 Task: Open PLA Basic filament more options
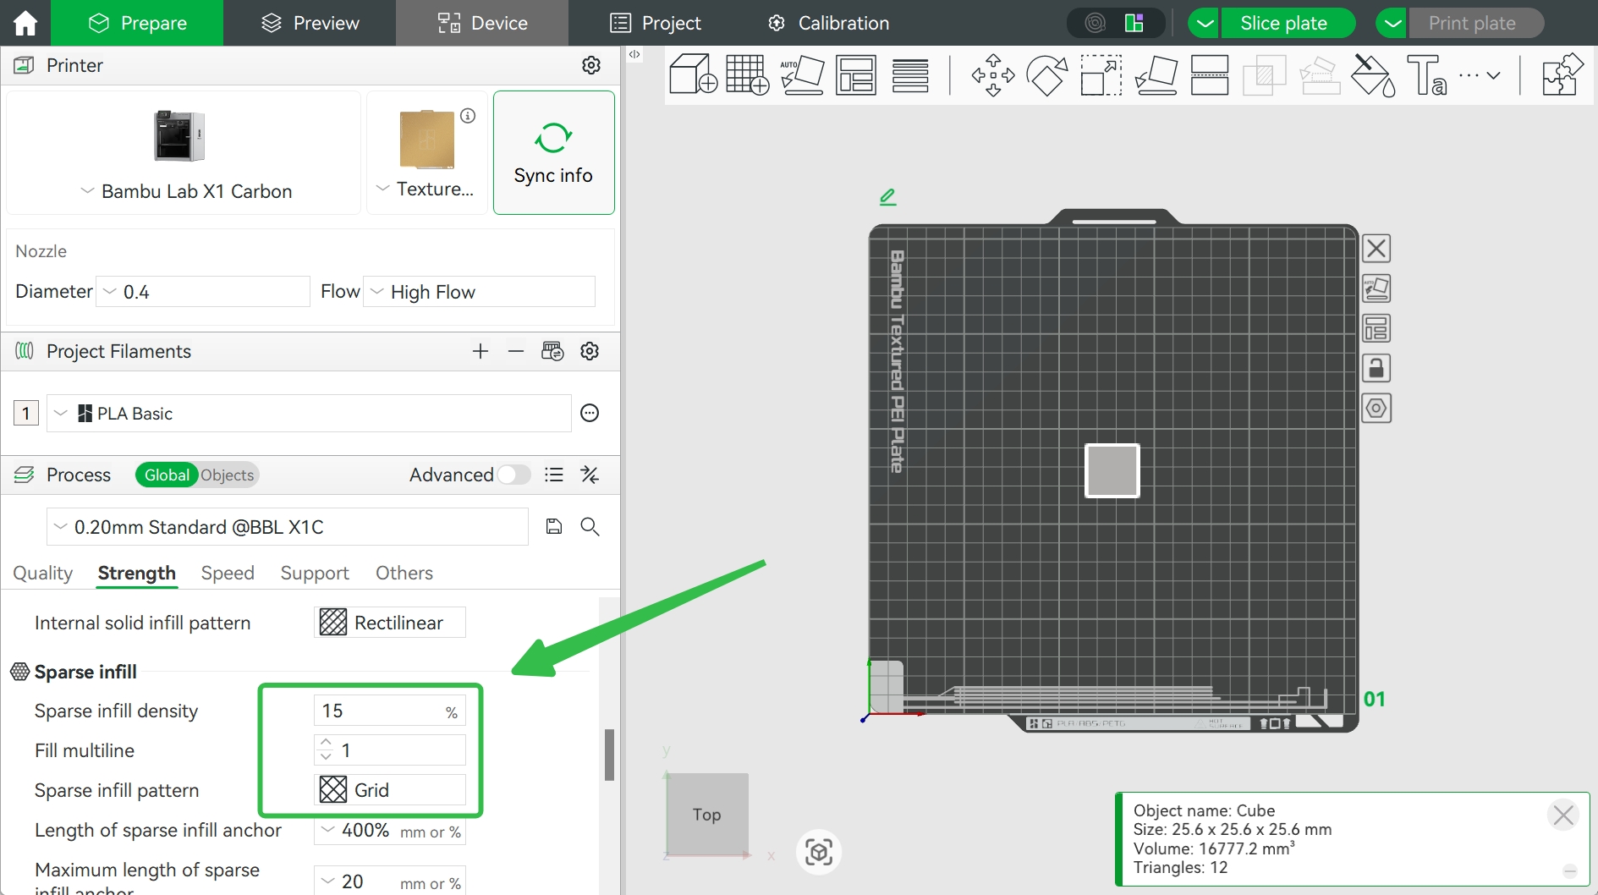coord(590,414)
